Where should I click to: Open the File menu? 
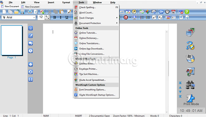pyautogui.click(x=10, y=2)
